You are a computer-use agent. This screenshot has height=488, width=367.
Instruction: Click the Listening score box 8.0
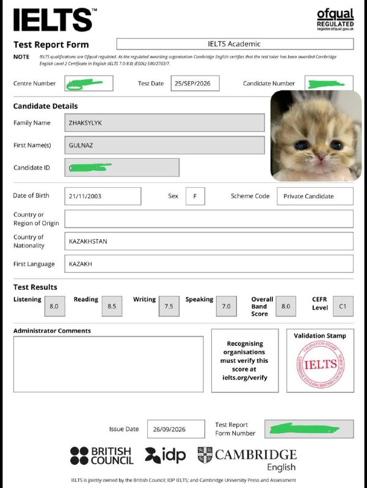coord(55,306)
